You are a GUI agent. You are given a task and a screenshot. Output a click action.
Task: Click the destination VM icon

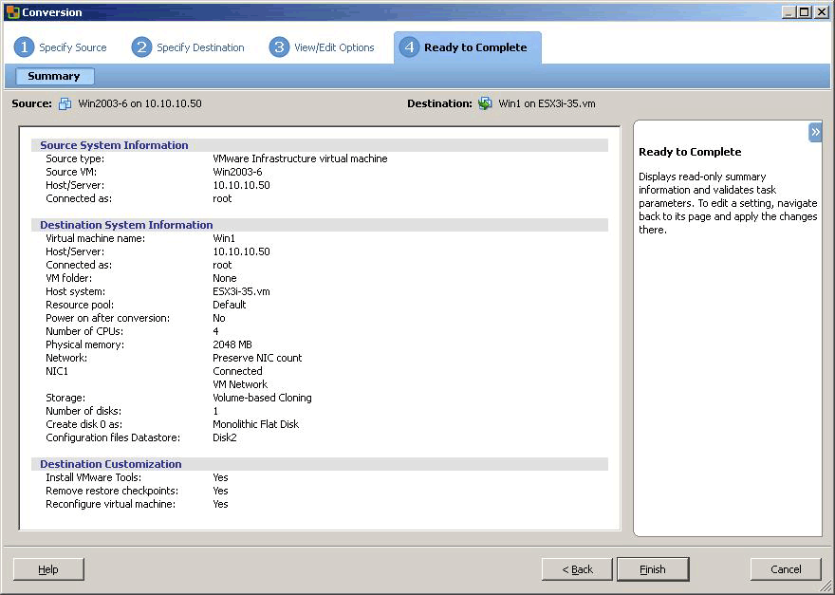point(485,103)
